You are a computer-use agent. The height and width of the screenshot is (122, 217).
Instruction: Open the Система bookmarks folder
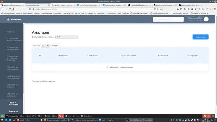point(57,14)
